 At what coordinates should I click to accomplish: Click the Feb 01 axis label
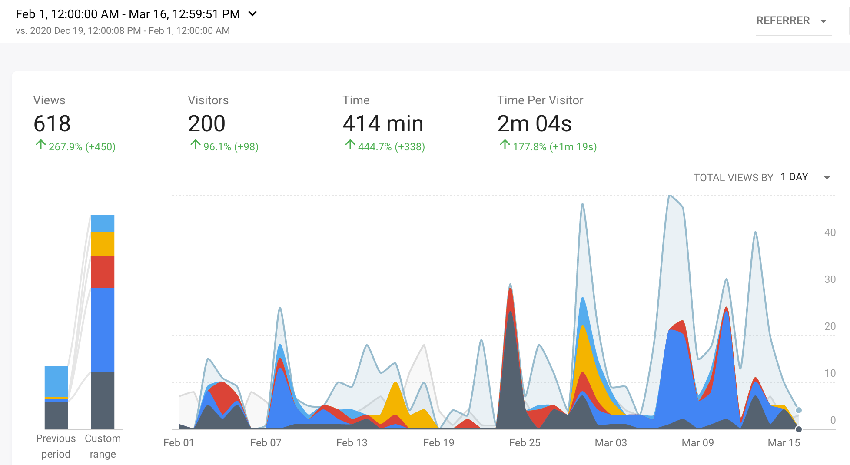coord(179,443)
